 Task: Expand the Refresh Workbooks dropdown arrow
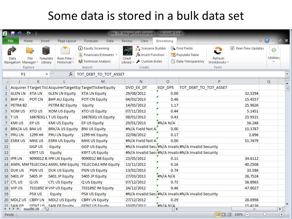click(228, 62)
